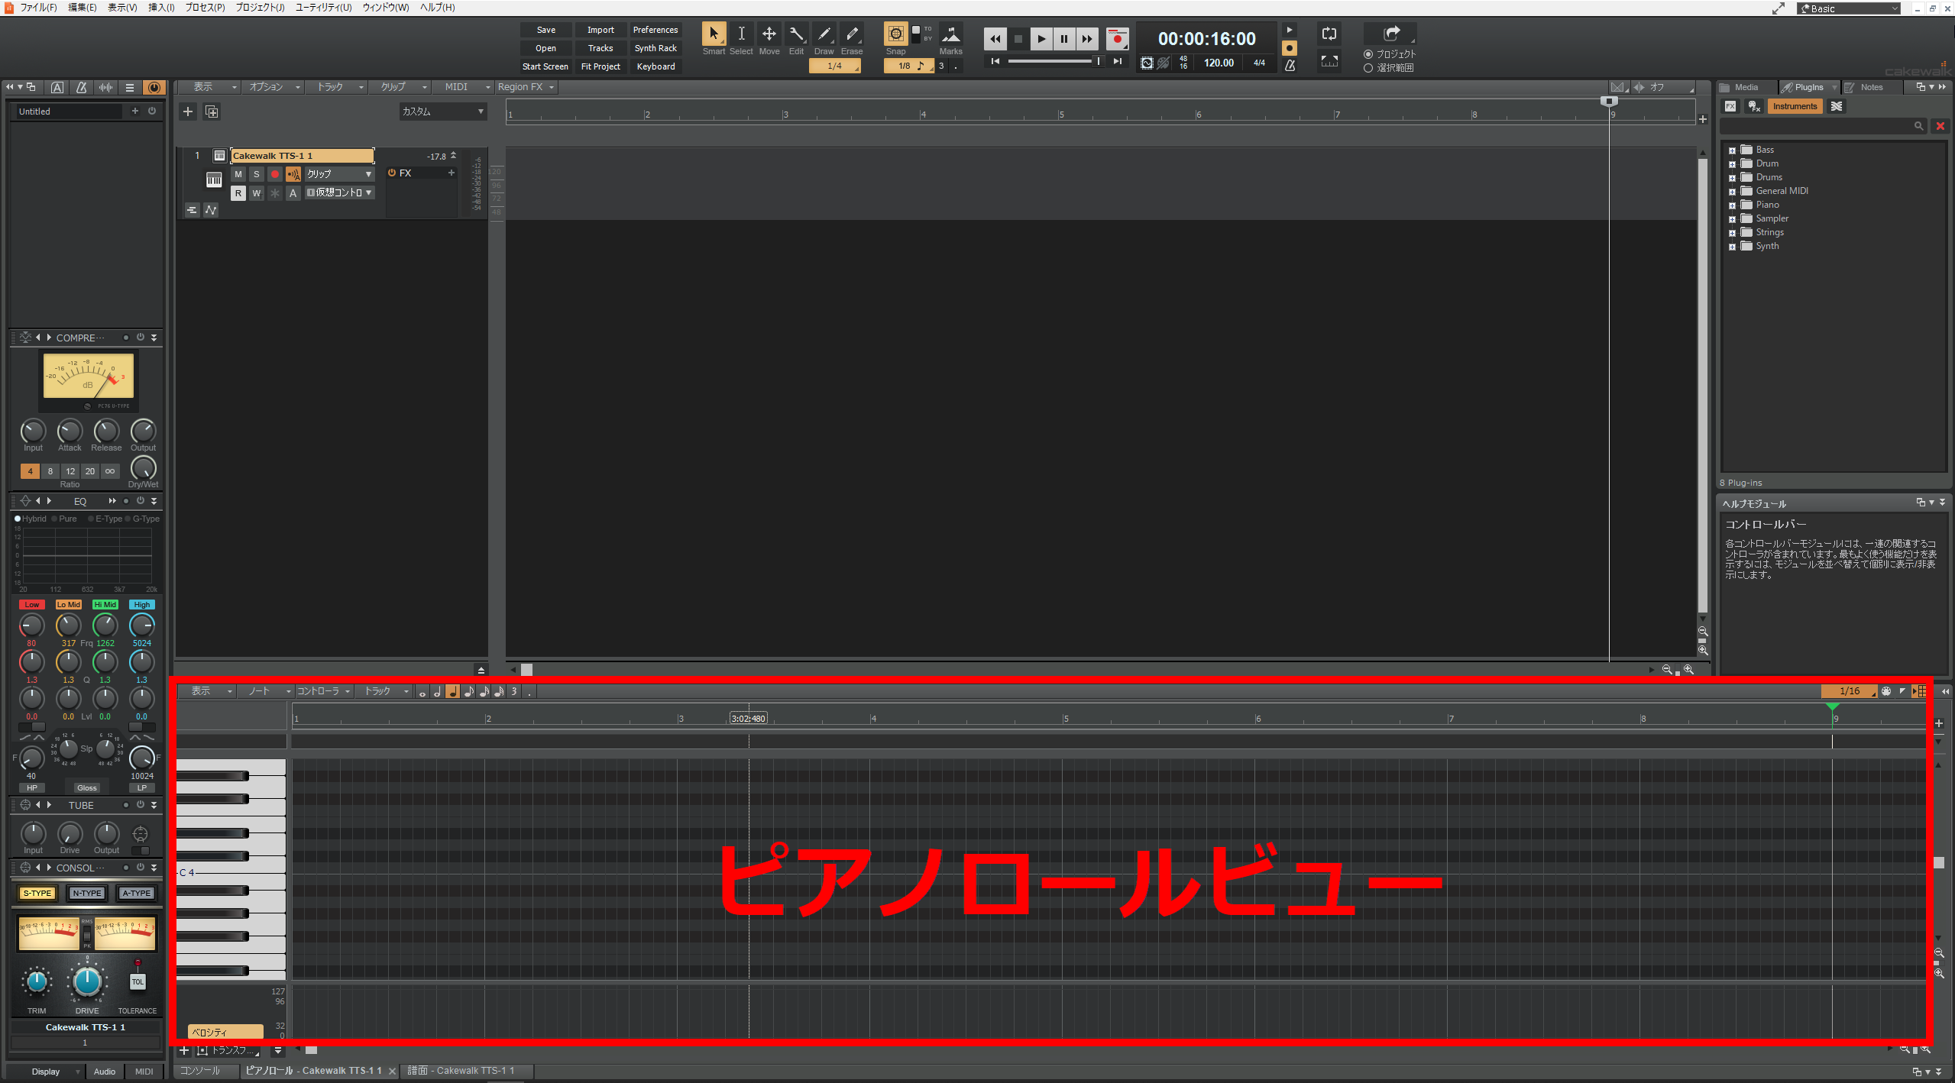Open the Region FX dropdown menu
1955x1083 pixels.
(x=526, y=87)
